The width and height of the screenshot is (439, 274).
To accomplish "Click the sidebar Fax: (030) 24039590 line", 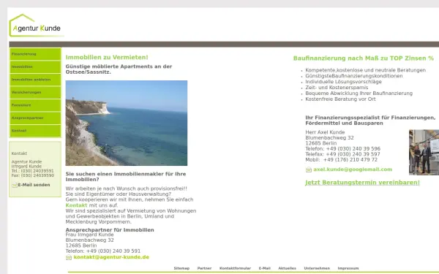I will point(33,175).
